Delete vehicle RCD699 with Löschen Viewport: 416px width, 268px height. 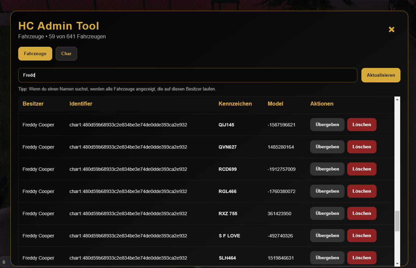click(362, 169)
